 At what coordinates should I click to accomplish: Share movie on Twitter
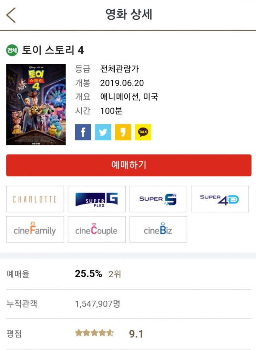[103, 132]
